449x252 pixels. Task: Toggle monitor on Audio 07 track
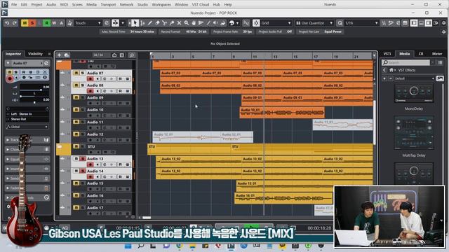click(98, 79)
